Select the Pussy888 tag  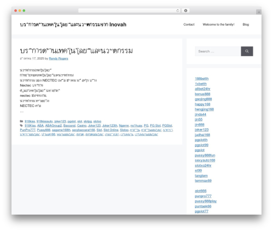pos(44,130)
